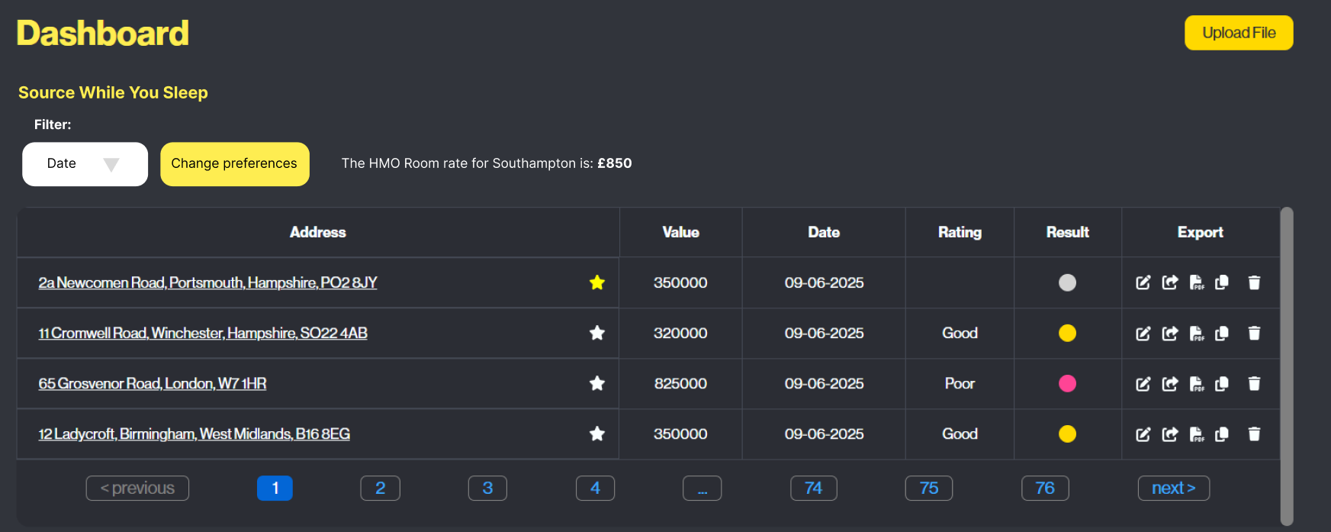Go to page 2 of results

click(380, 488)
